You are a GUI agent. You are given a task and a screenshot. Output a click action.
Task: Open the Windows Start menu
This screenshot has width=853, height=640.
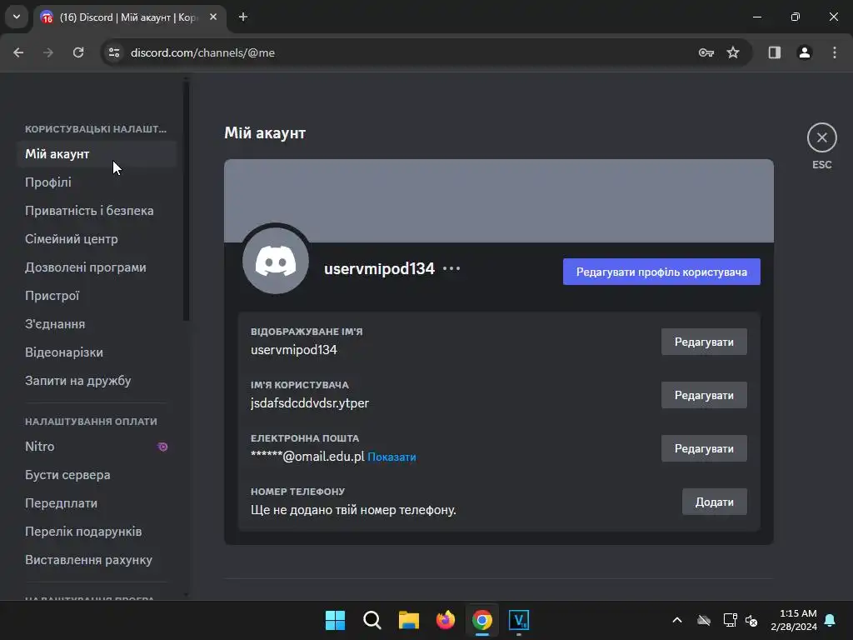coord(335,620)
